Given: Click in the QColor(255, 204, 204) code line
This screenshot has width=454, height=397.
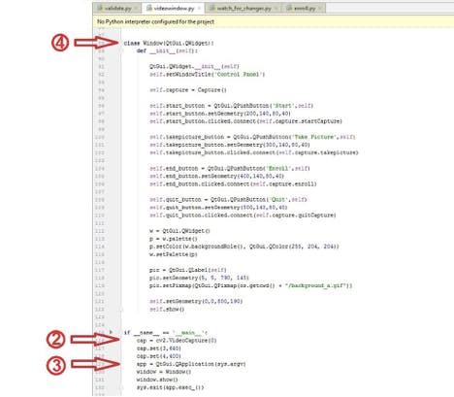Looking at the screenshot, I should [x=244, y=247].
